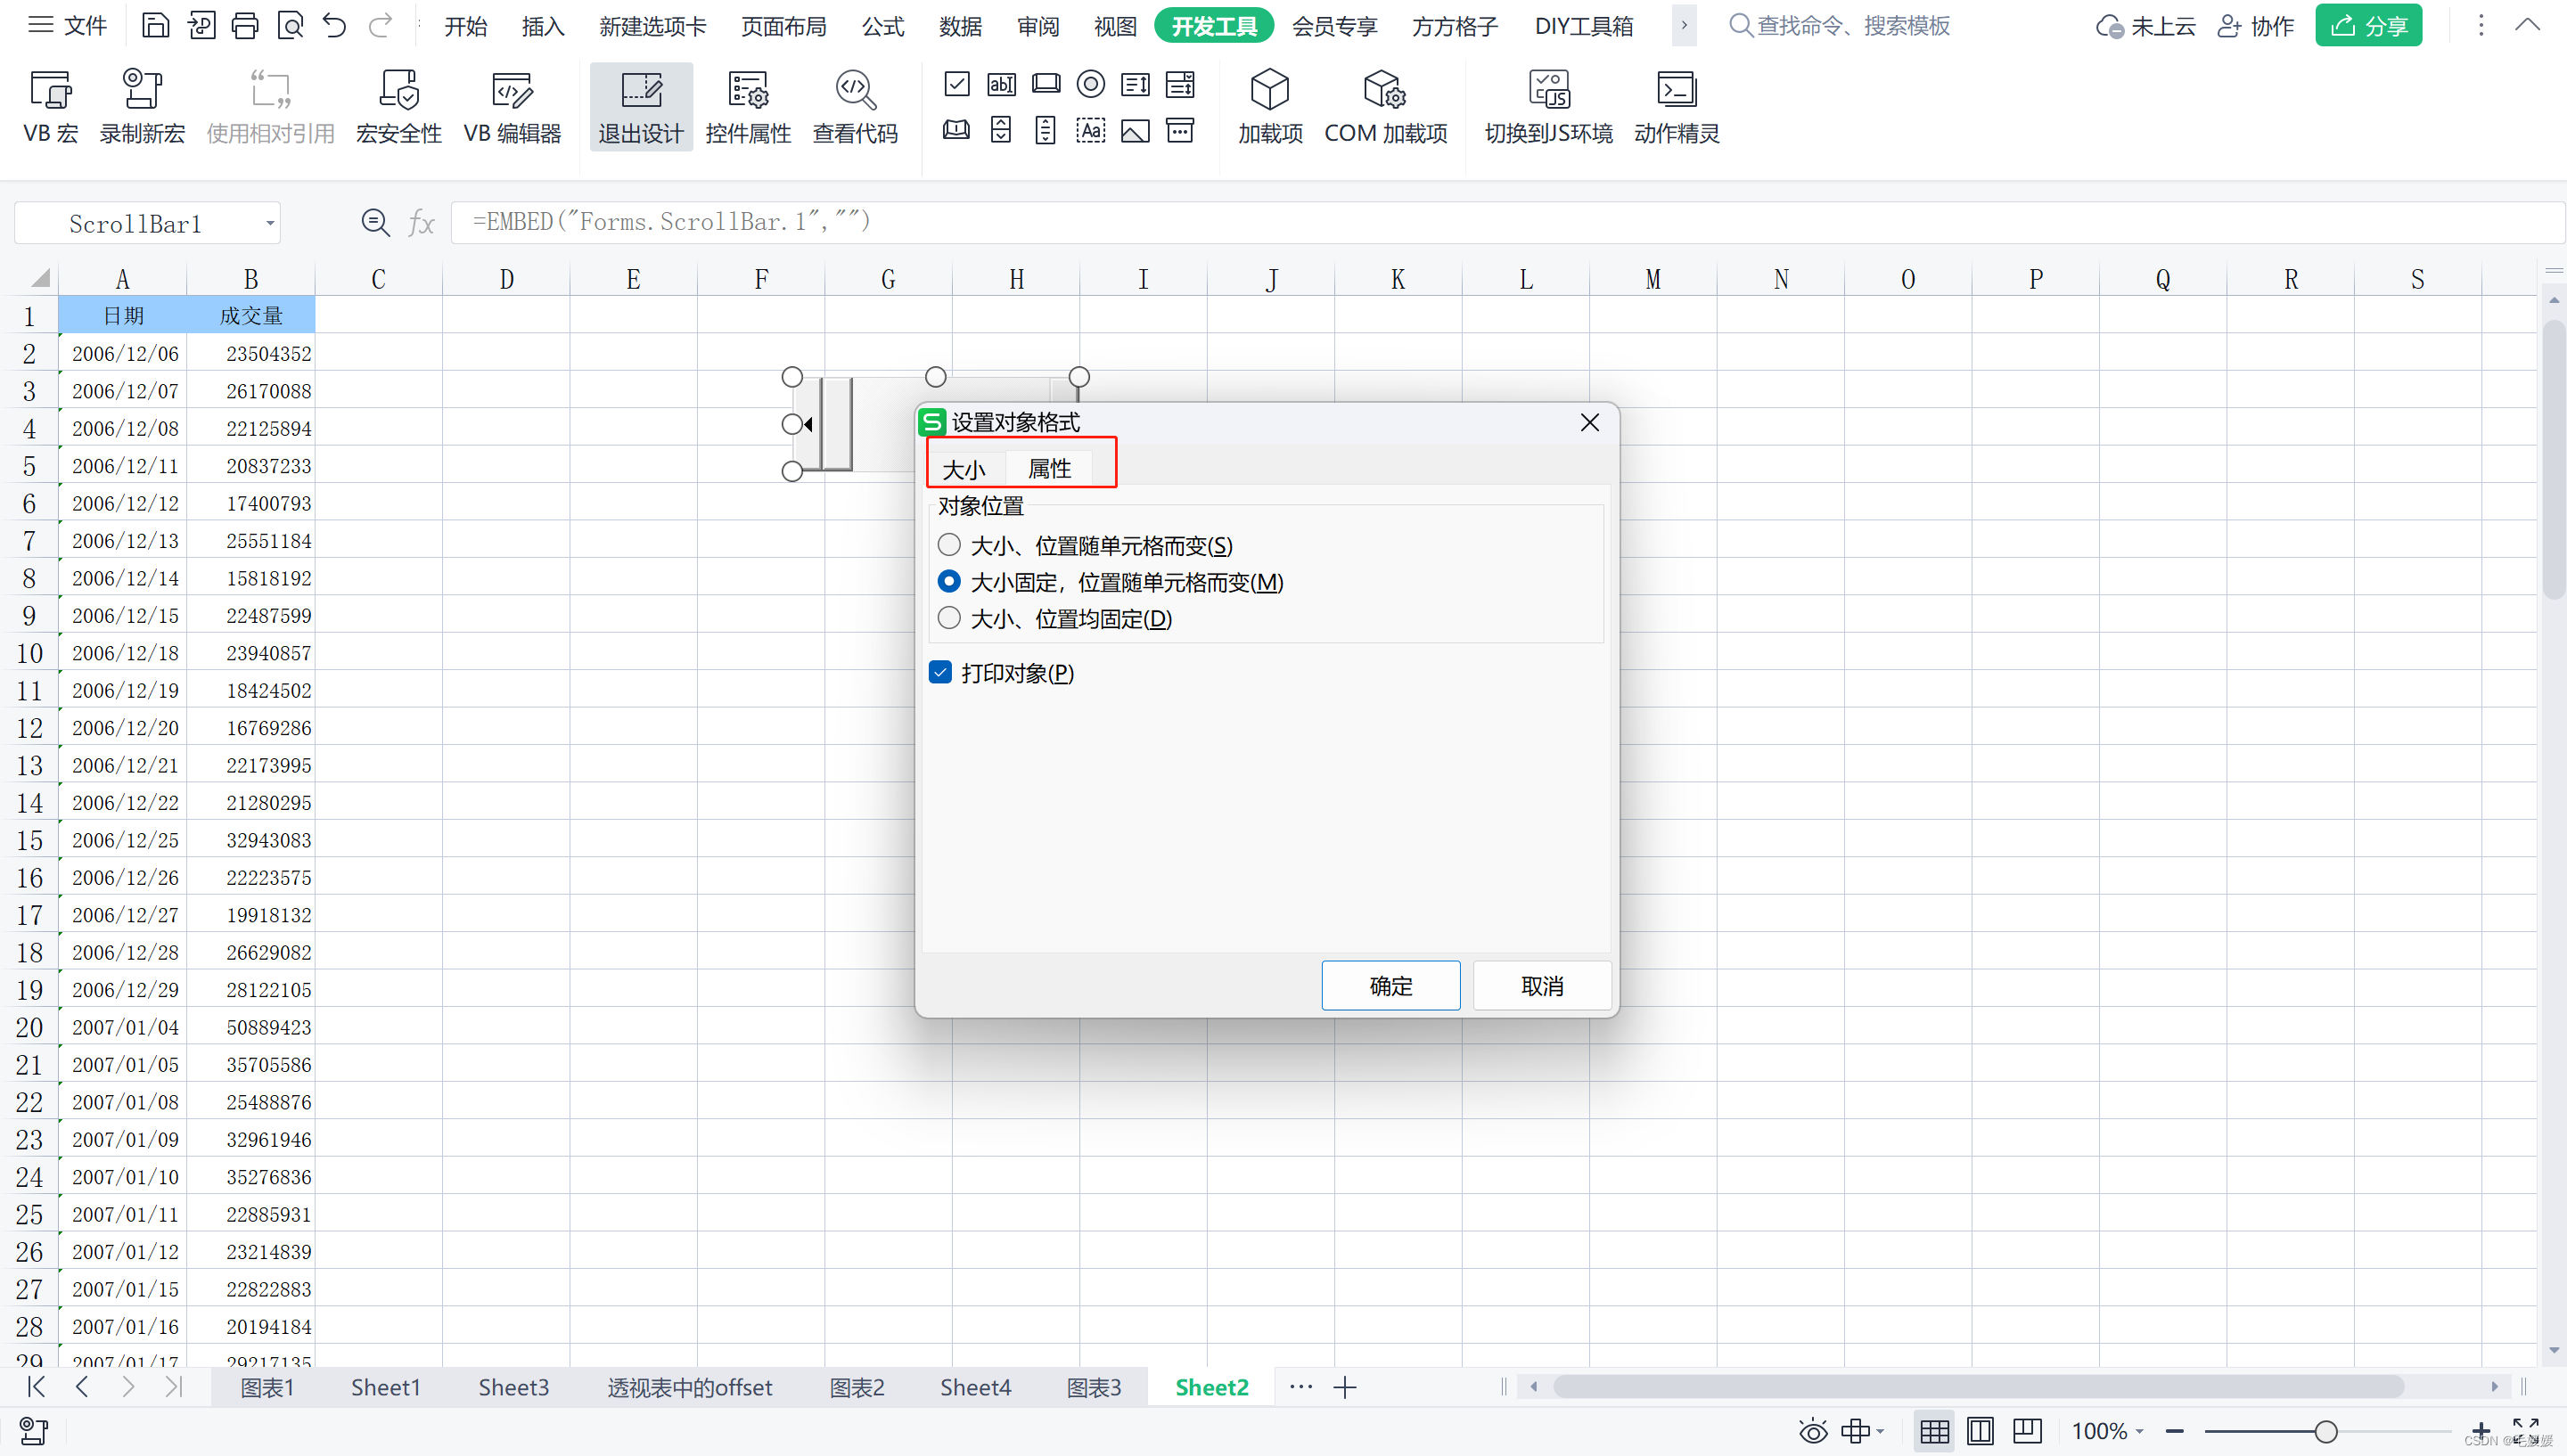Screen dimensions: 2567x1456
Task: Open 加载项 add-ins
Action: coord(1270,107)
